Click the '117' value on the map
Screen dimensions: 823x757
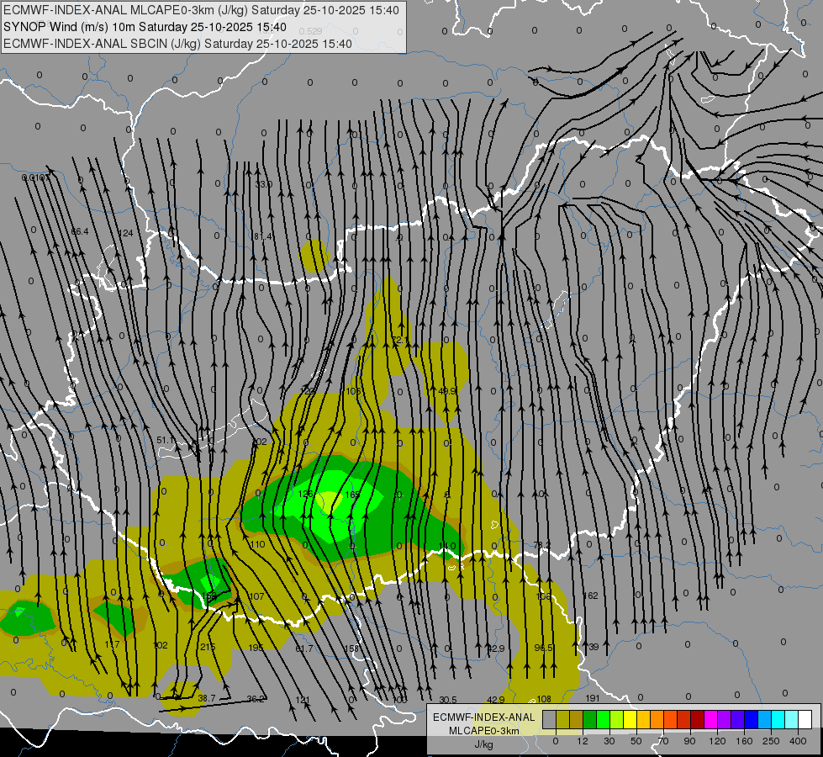112,644
